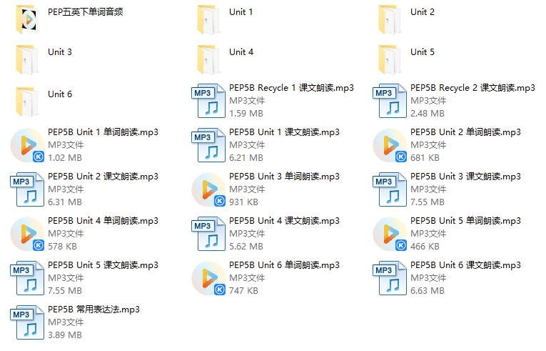Select PEP5B Unit 2 课文朗读.mp3 file name
Image resolution: width=546 pixels, height=351 pixels.
pyautogui.click(x=103, y=177)
